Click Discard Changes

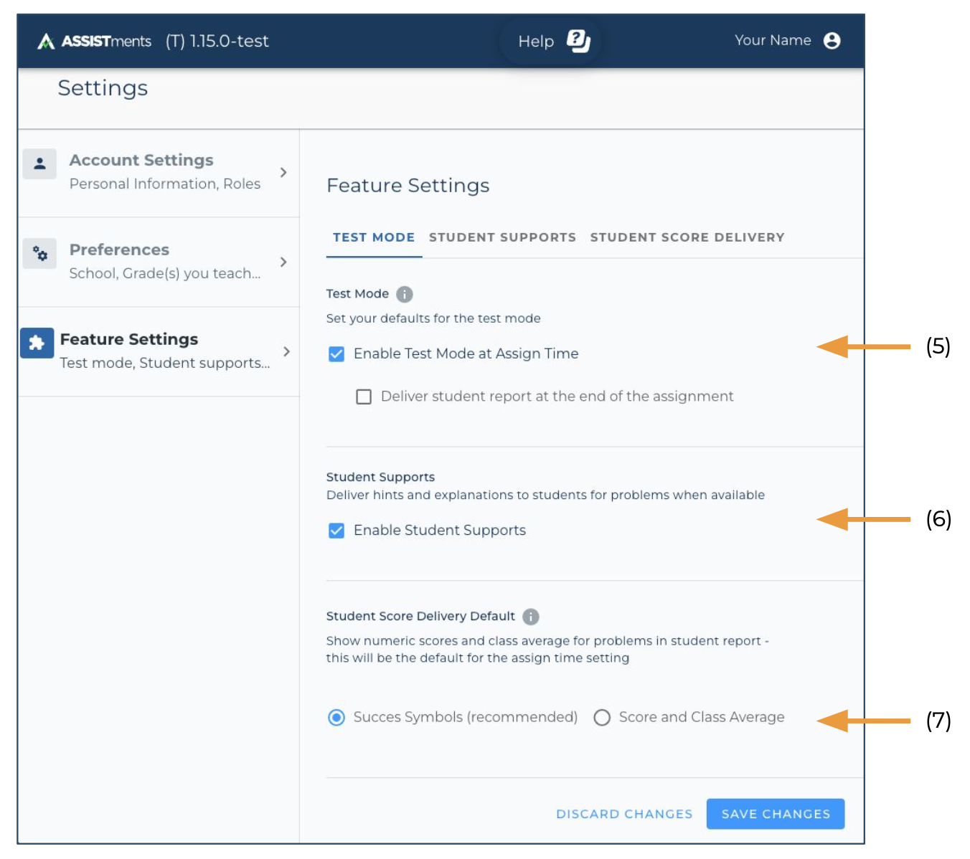[624, 814]
